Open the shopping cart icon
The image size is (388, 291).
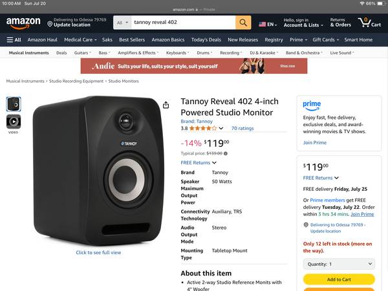tap(369, 23)
